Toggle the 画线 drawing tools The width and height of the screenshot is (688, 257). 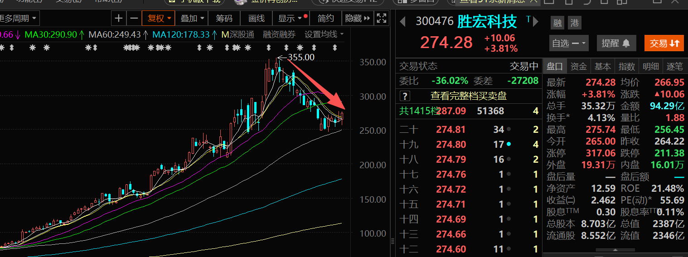tap(257, 19)
